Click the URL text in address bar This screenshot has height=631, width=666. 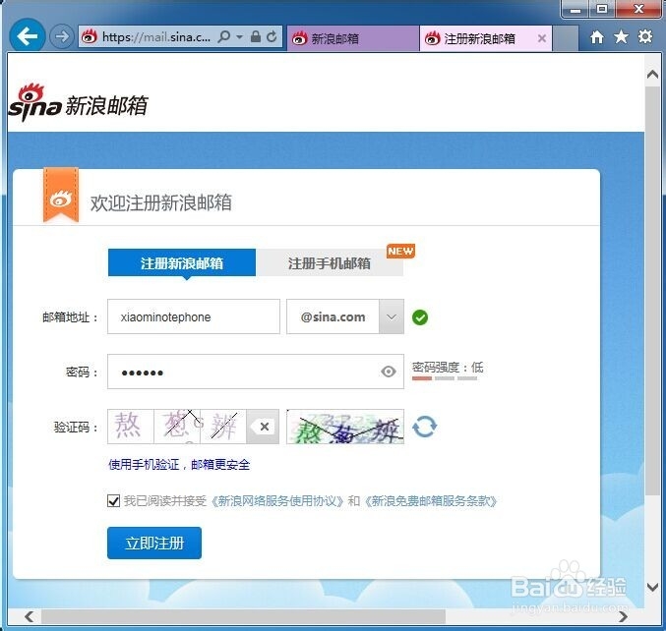pos(155,37)
